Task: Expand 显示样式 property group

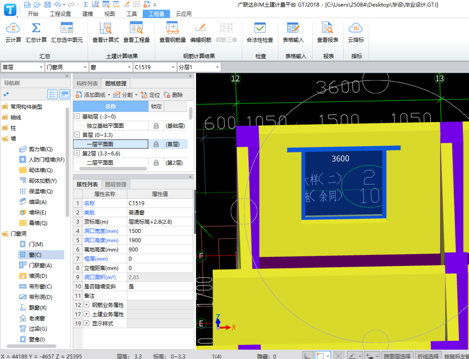Action: (86, 323)
